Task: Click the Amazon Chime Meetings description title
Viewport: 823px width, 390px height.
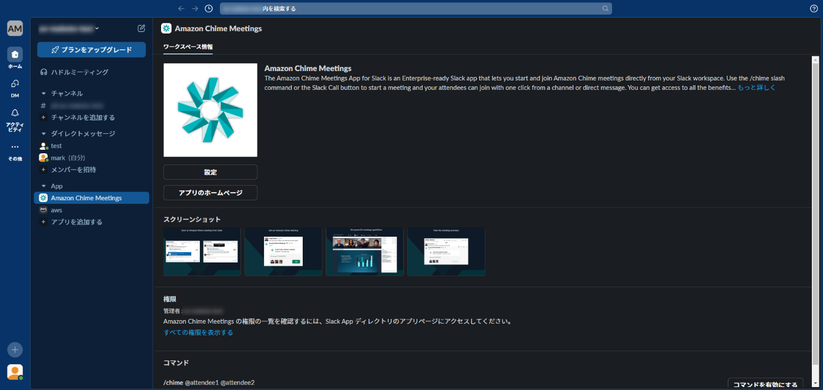Action: [x=308, y=68]
